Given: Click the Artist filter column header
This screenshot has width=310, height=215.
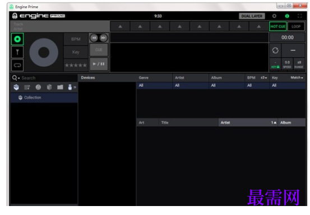Looking at the screenshot, I should click(x=191, y=78).
